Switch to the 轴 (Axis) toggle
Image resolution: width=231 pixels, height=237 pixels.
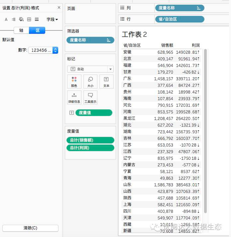coord(21,30)
